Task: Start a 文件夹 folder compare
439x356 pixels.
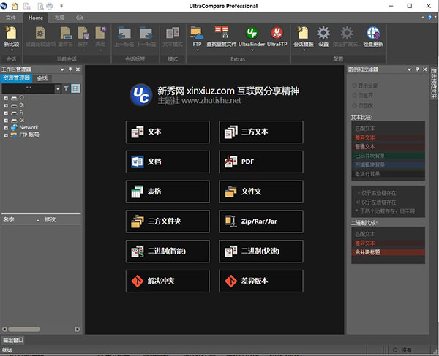Action: click(261, 192)
